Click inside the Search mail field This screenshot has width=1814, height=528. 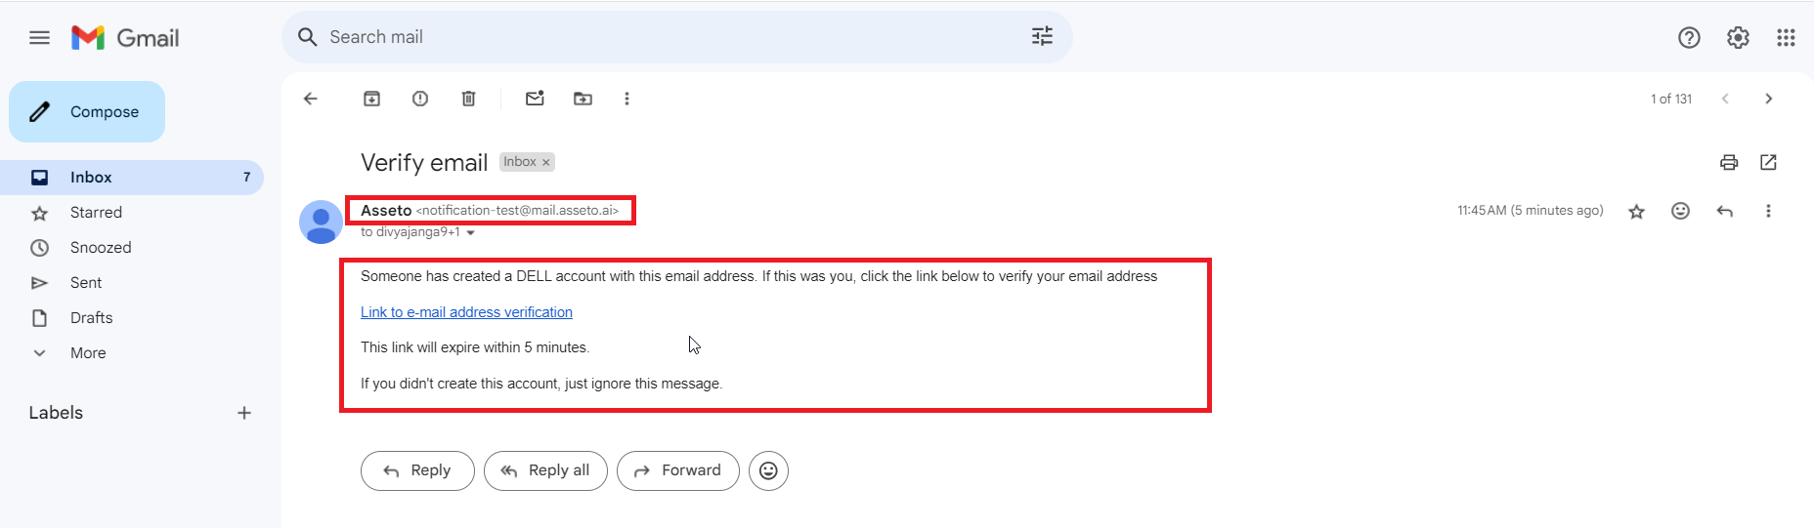[665, 37]
